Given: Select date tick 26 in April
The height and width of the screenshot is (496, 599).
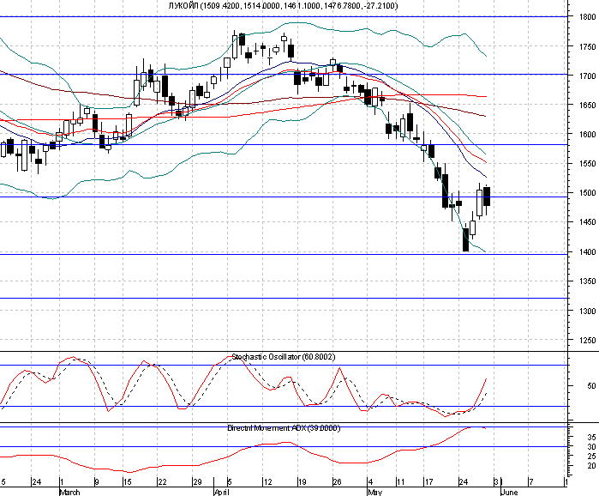Looking at the screenshot, I should [x=337, y=482].
